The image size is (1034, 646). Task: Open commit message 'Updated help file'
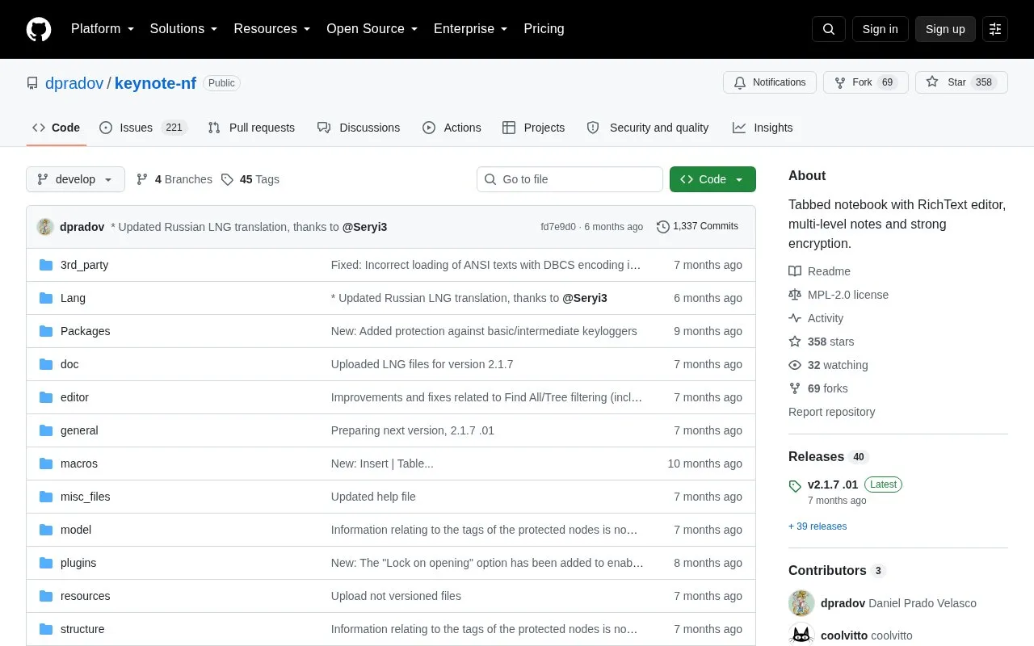(x=373, y=497)
